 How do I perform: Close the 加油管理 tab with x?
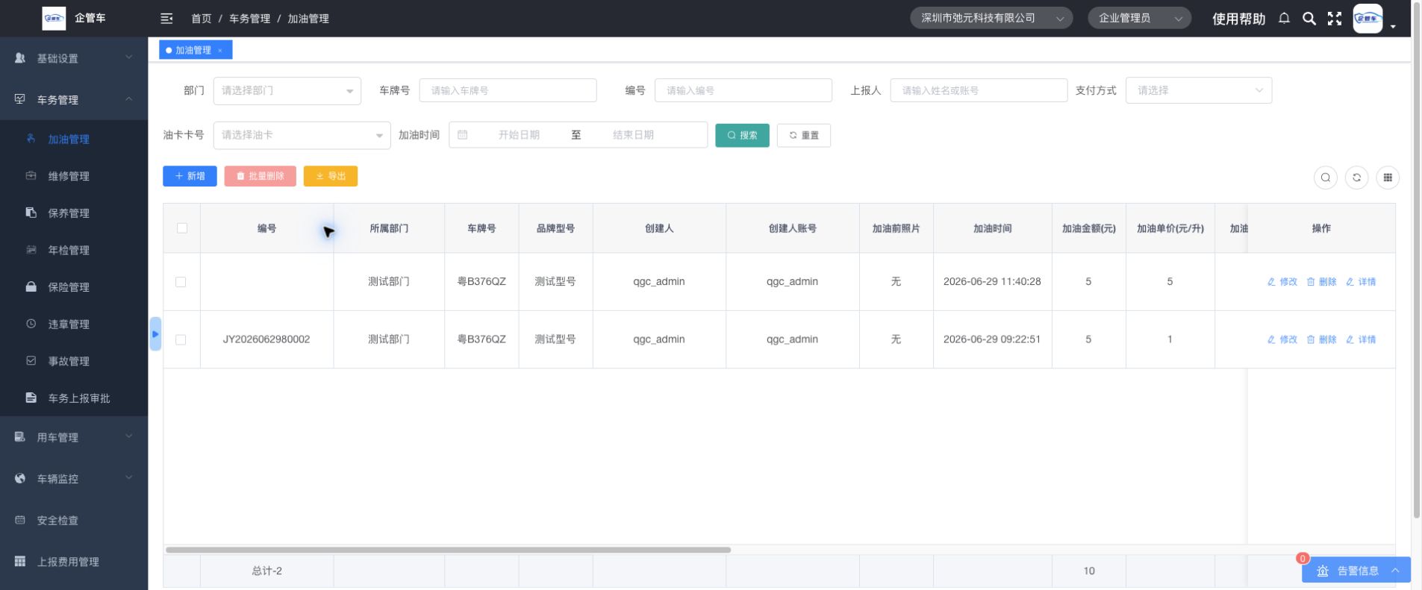pyautogui.click(x=220, y=51)
